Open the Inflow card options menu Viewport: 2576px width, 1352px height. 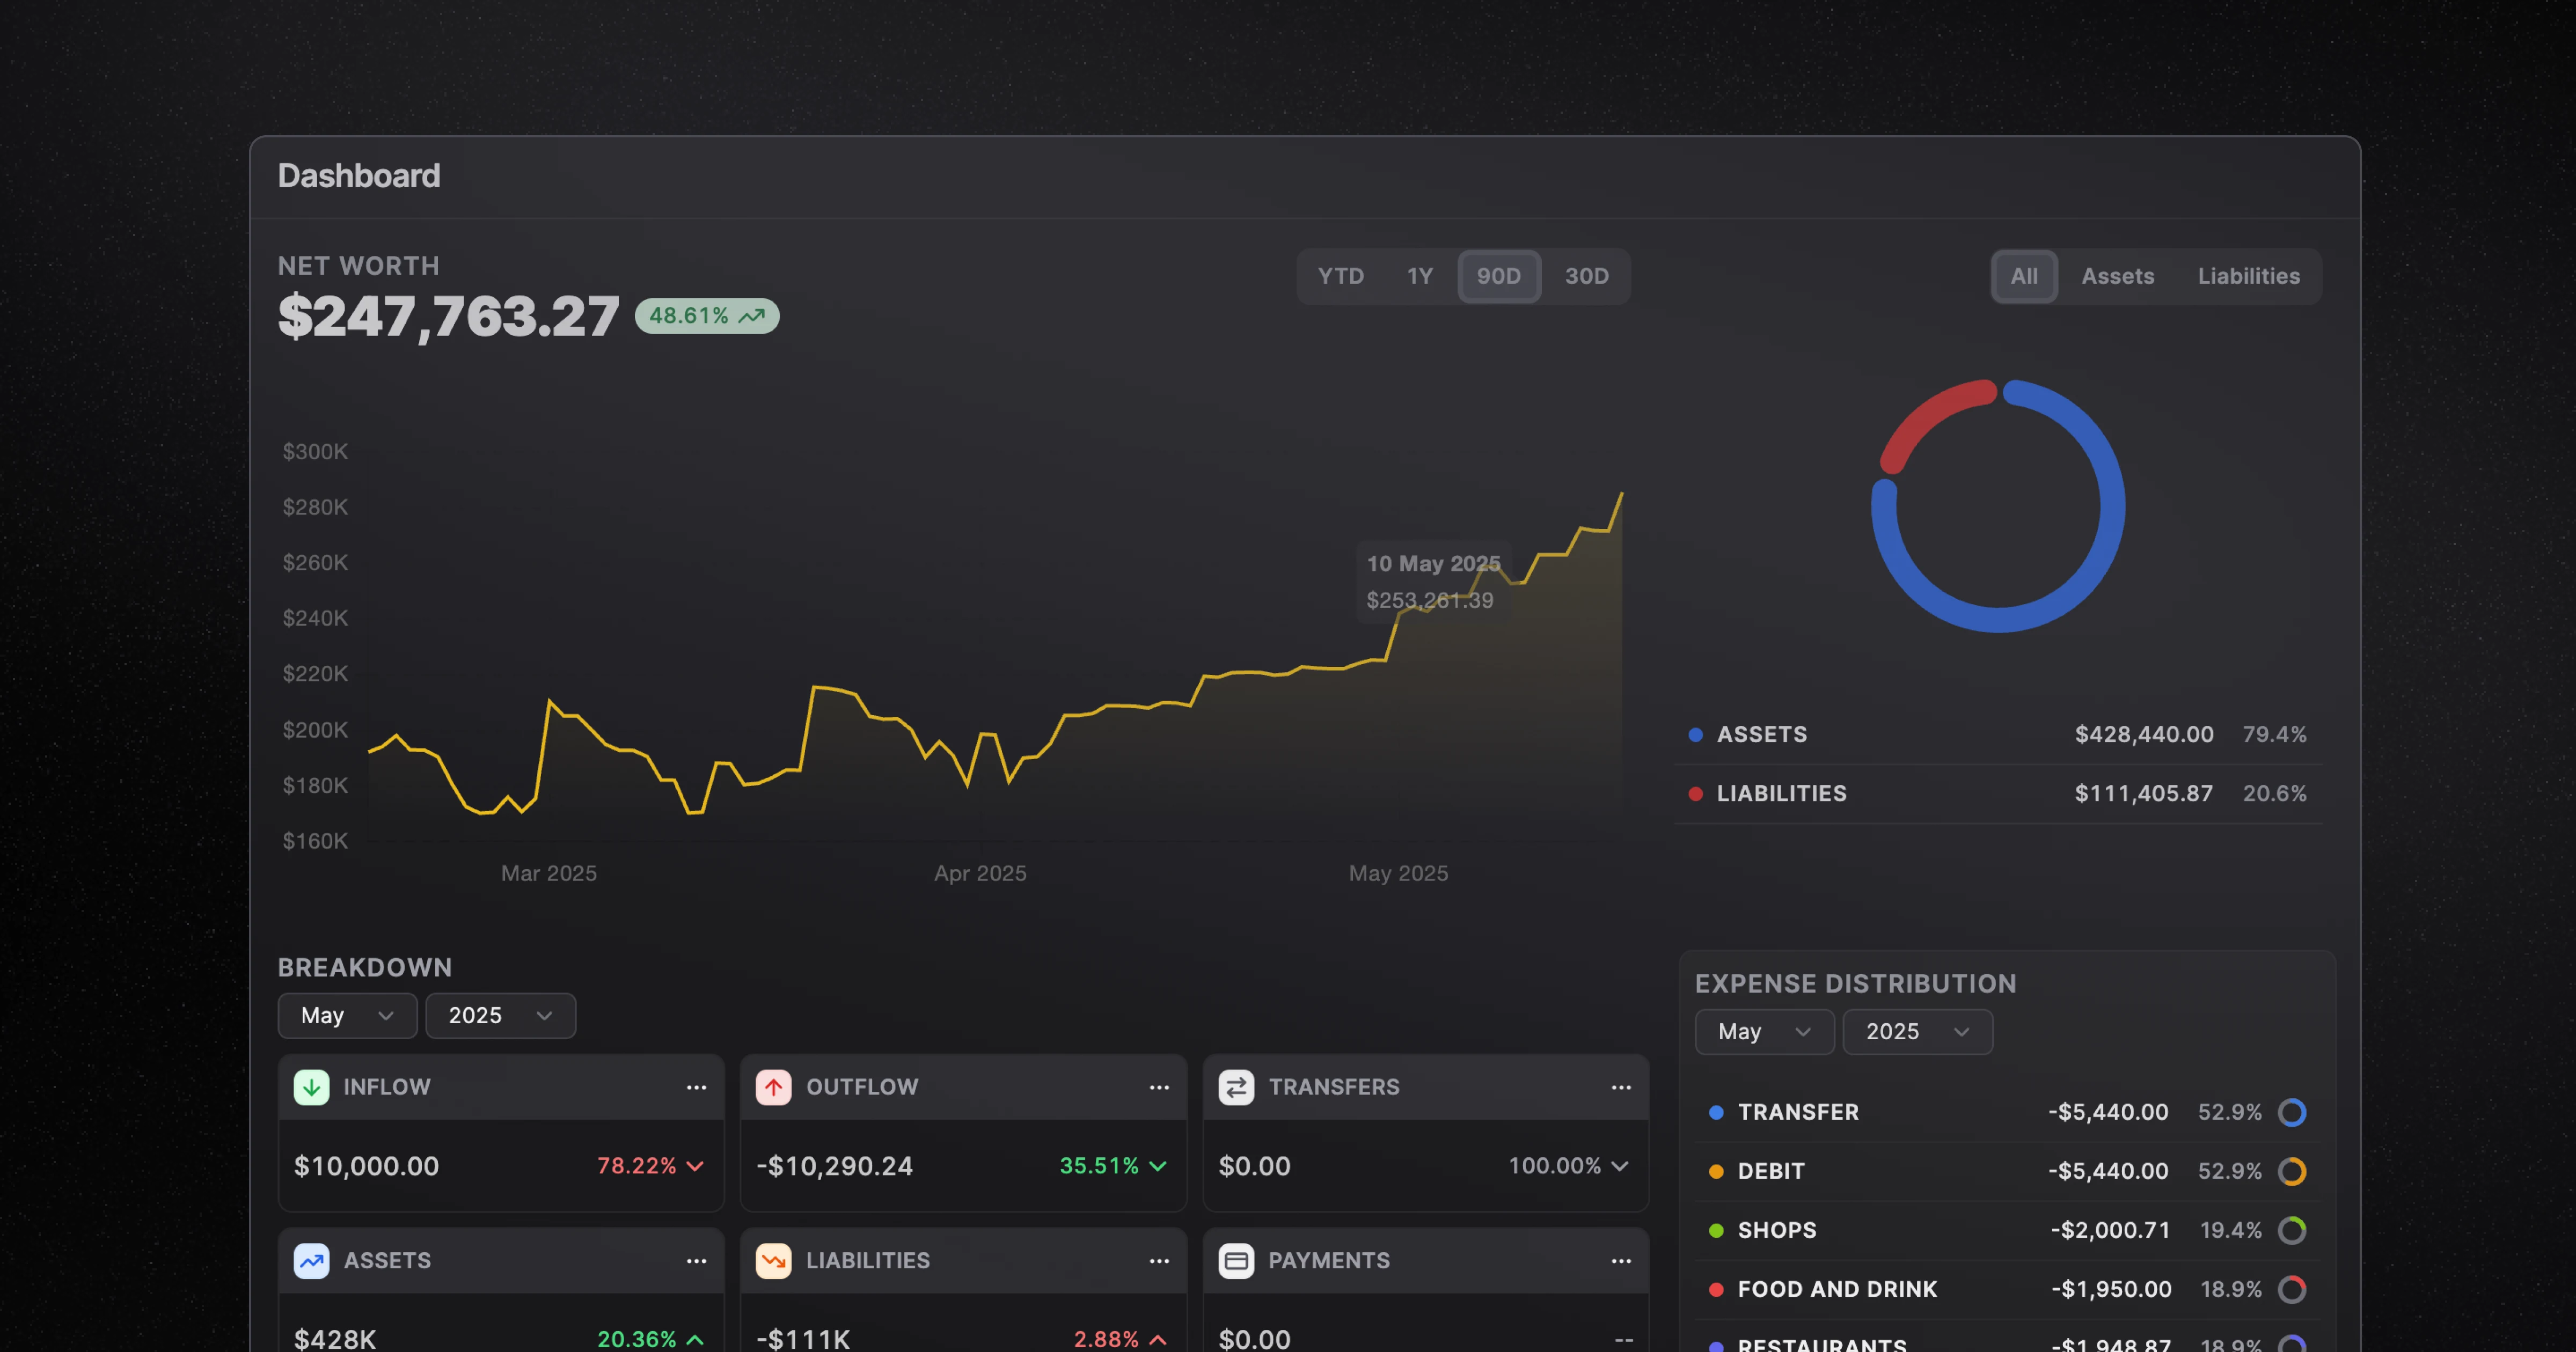click(x=696, y=1087)
